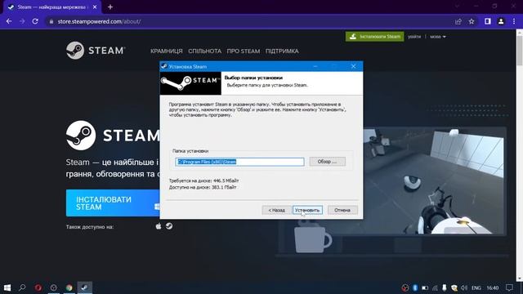Image resolution: width=523 pixels, height=294 pixels.
Task: Click the address bar URL
Action: (x=99, y=21)
